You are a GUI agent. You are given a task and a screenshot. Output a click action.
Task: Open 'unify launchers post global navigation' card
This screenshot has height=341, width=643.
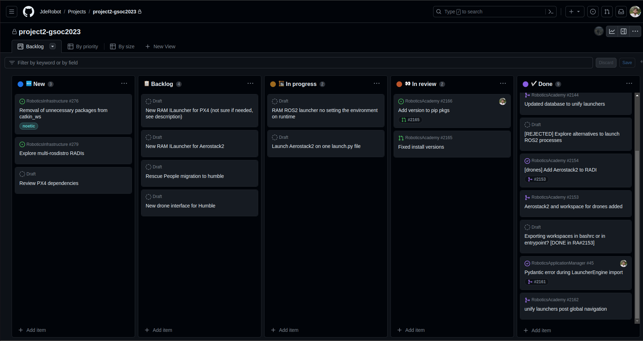[x=576, y=306]
